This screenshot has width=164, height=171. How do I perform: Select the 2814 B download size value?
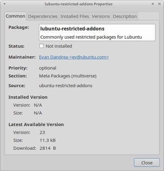pos(48,148)
